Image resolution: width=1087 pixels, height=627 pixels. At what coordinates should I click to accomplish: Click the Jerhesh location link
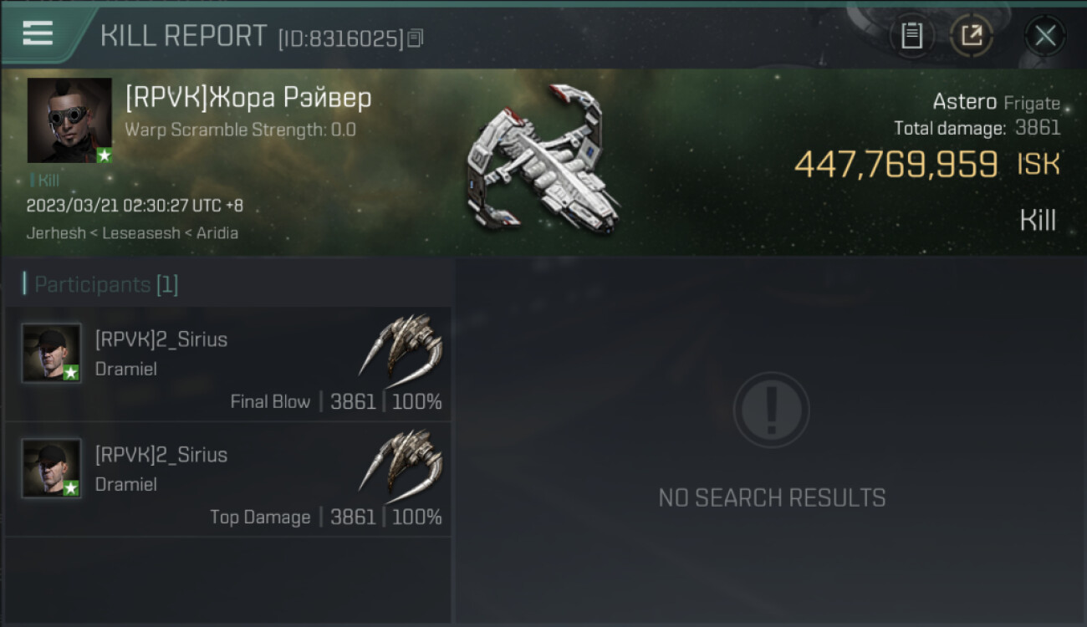tap(55, 233)
